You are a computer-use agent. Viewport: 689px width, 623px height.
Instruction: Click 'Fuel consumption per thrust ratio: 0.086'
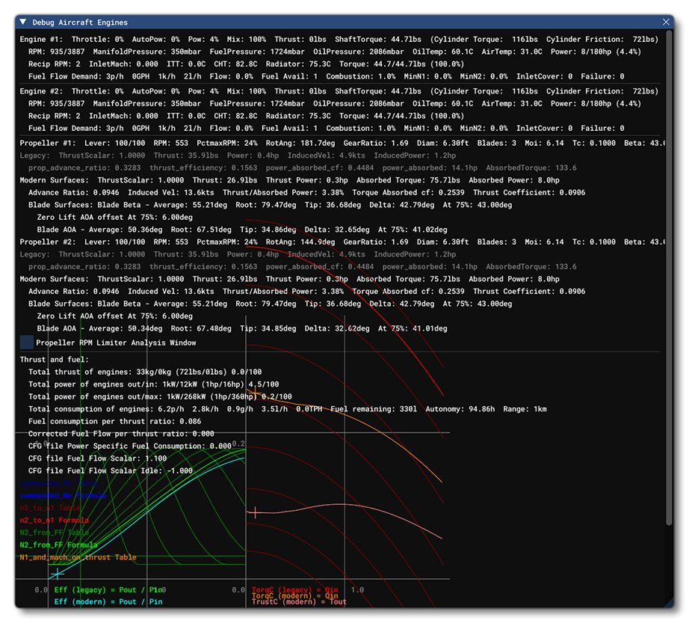(114, 421)
